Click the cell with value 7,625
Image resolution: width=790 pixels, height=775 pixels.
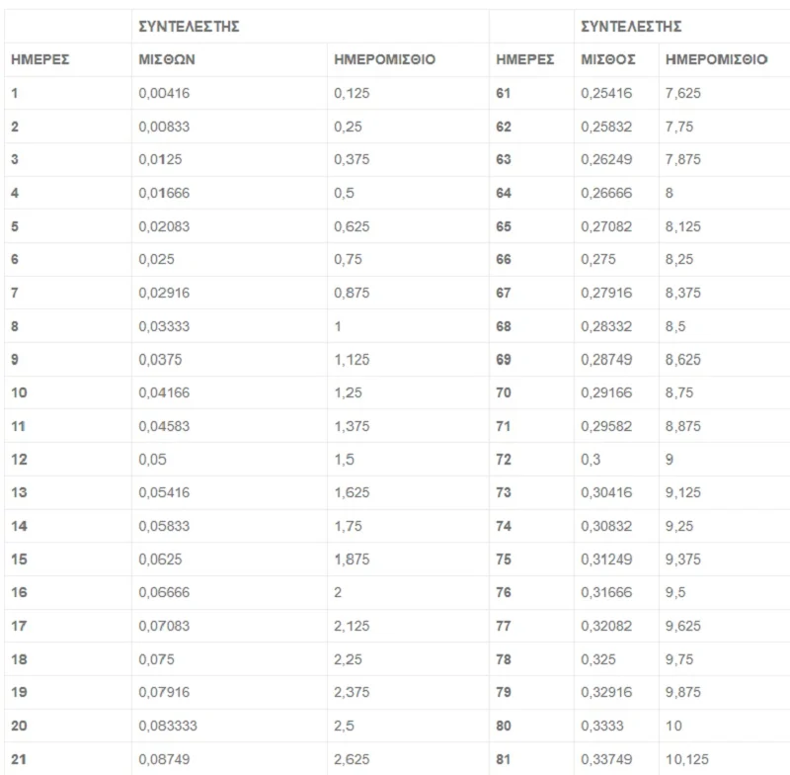[684, 94]
